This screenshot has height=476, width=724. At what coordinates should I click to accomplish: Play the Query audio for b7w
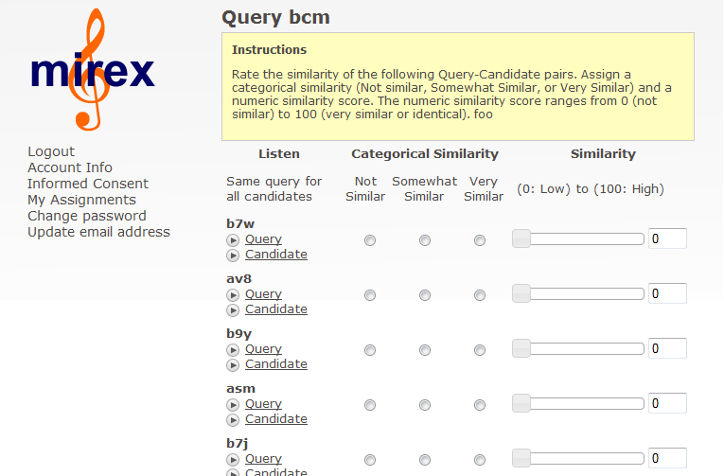point(233,240)
